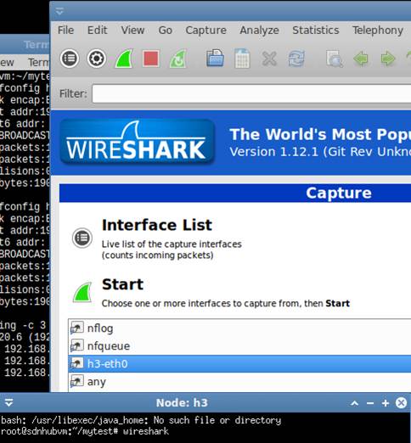
Task: Open Wireshark window menu arrow in title bar
Action: point(59,12)
